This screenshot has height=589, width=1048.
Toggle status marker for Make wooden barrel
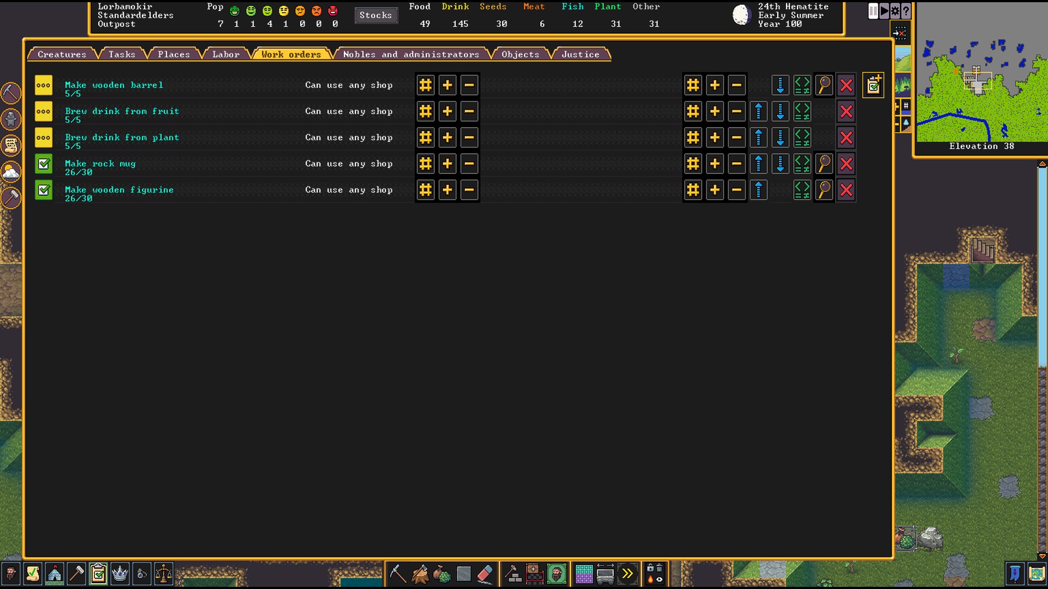[x=44, y=85]
